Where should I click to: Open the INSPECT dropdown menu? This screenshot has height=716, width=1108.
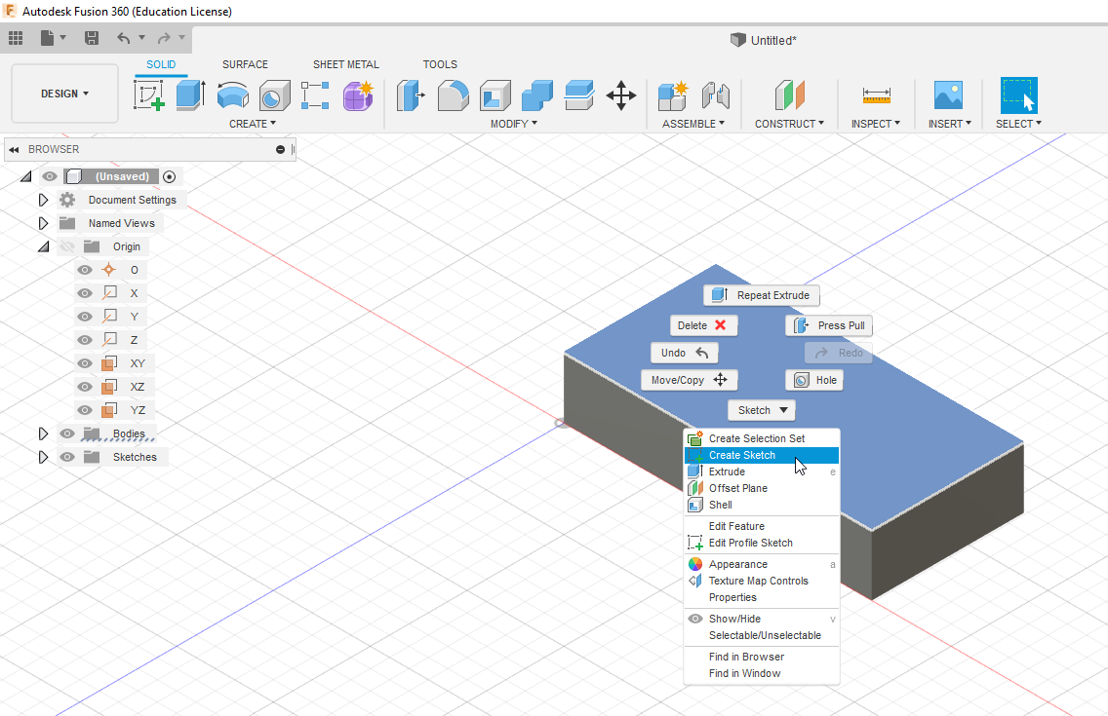click(x=876, y=124)
